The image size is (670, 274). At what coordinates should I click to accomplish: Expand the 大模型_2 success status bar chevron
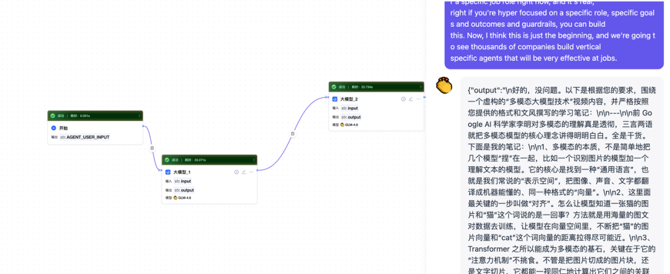point(421,87)
